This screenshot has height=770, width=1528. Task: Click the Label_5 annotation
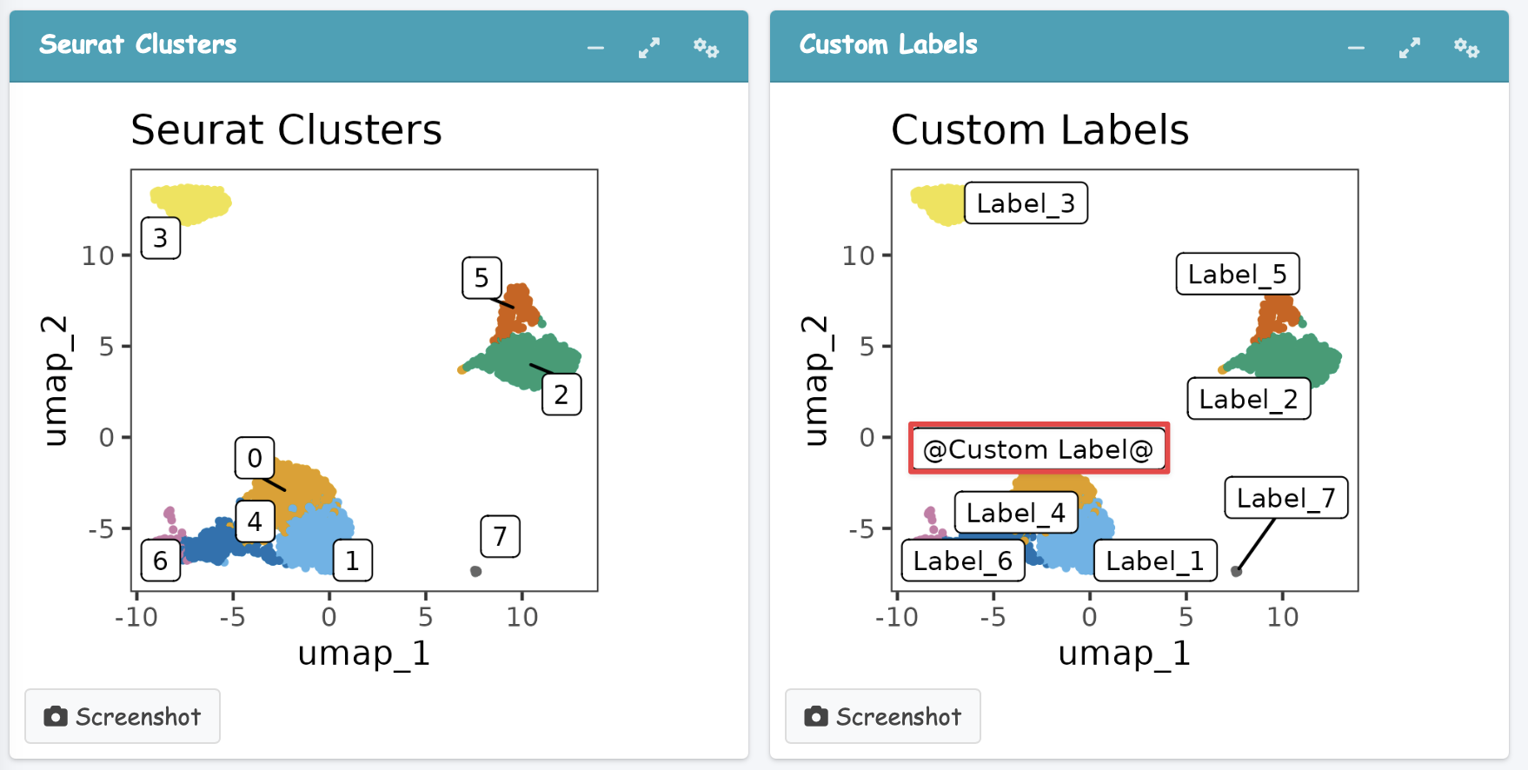pos(1237,275)
